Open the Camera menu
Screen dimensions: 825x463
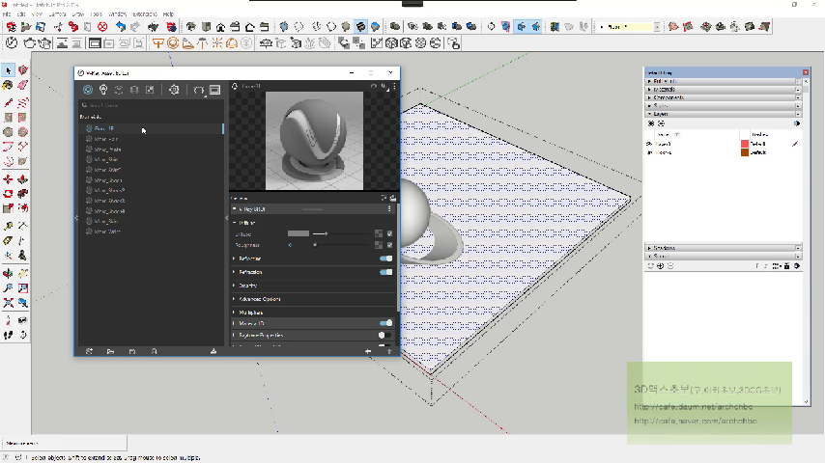(x=57, y=14)
